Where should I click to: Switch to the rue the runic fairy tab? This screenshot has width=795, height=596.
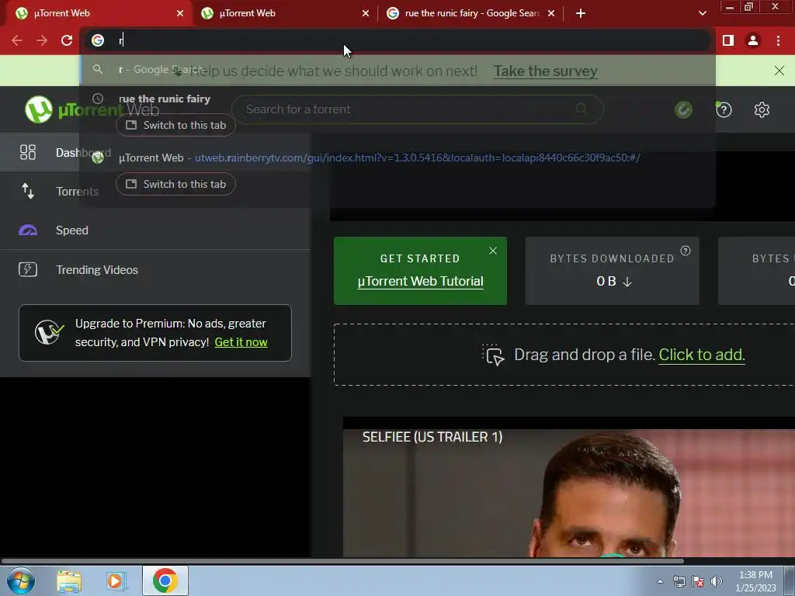[470, 13]
